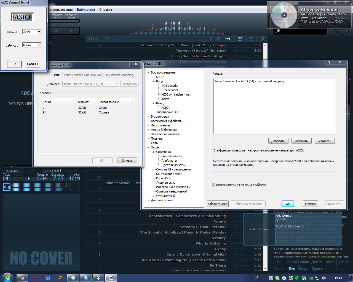353x282 pixels.
Task: Open the Библиотека menu
Action: coord(86,10)
